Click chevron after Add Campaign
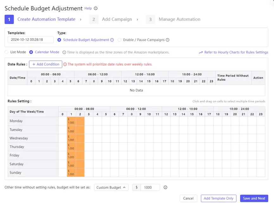The width and height of the screenshot is (274, 203). 137,19
